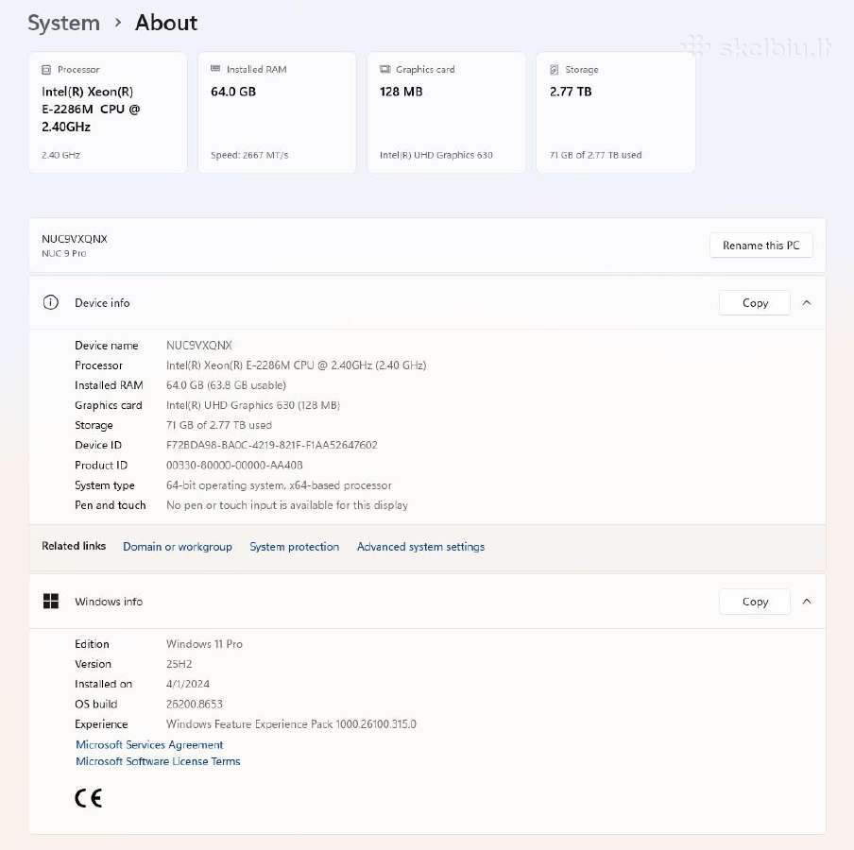This screenshot has height=850, width=854.
Task: Copy the Device info details
Action: [x=755, y=303]
